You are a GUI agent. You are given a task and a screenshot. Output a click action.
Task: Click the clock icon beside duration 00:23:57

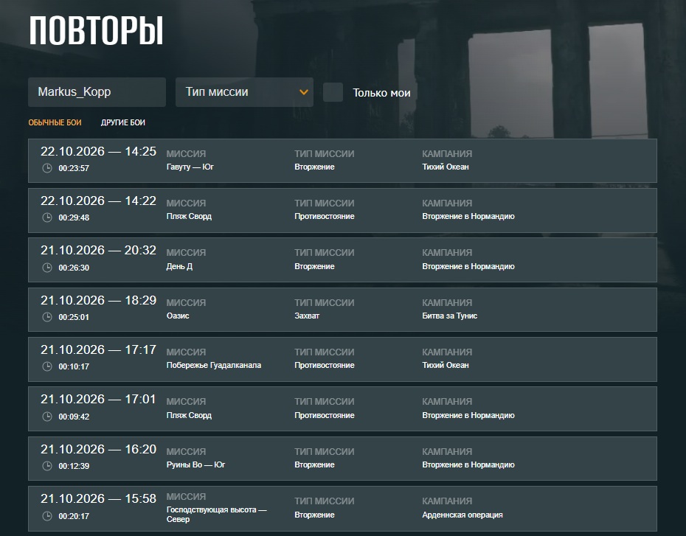point(46,168)
